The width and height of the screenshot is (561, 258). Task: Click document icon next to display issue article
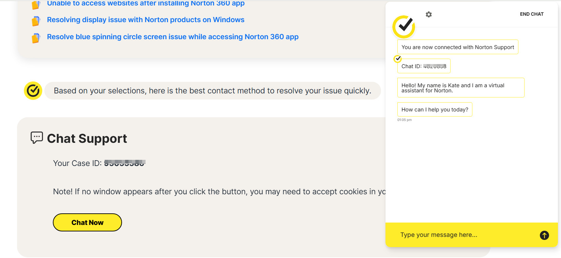coord(36,21)
